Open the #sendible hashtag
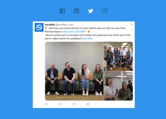This screenshot has width=166, height=119. [87, 39]
